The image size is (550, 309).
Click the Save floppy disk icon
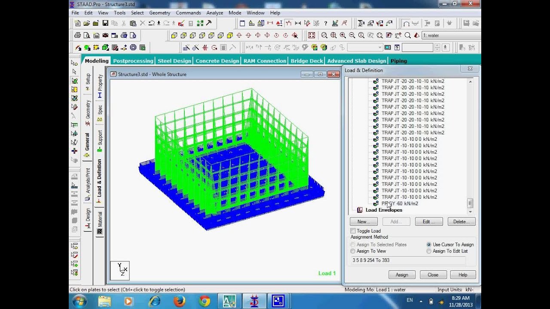[x=105, y=23]
